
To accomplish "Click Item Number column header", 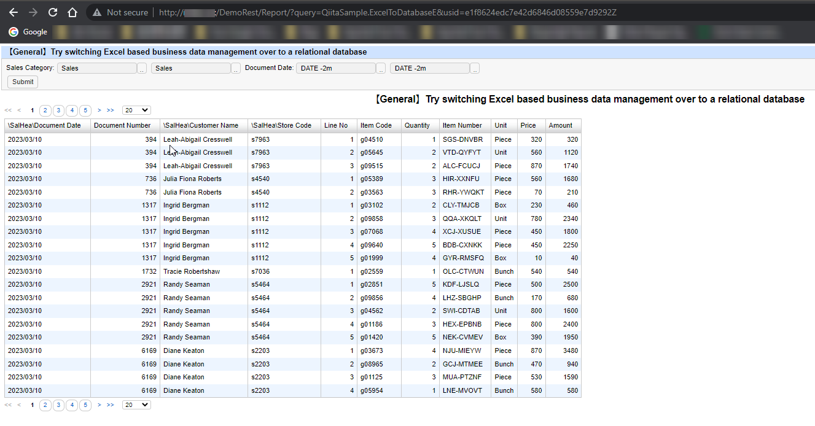I will pyautogui.click(x=465, y=125).
